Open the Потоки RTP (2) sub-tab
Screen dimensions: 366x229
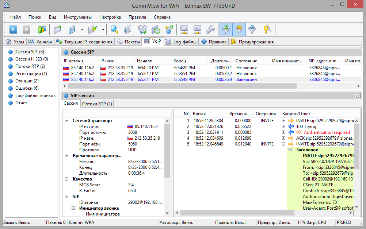tap(97, 104)
